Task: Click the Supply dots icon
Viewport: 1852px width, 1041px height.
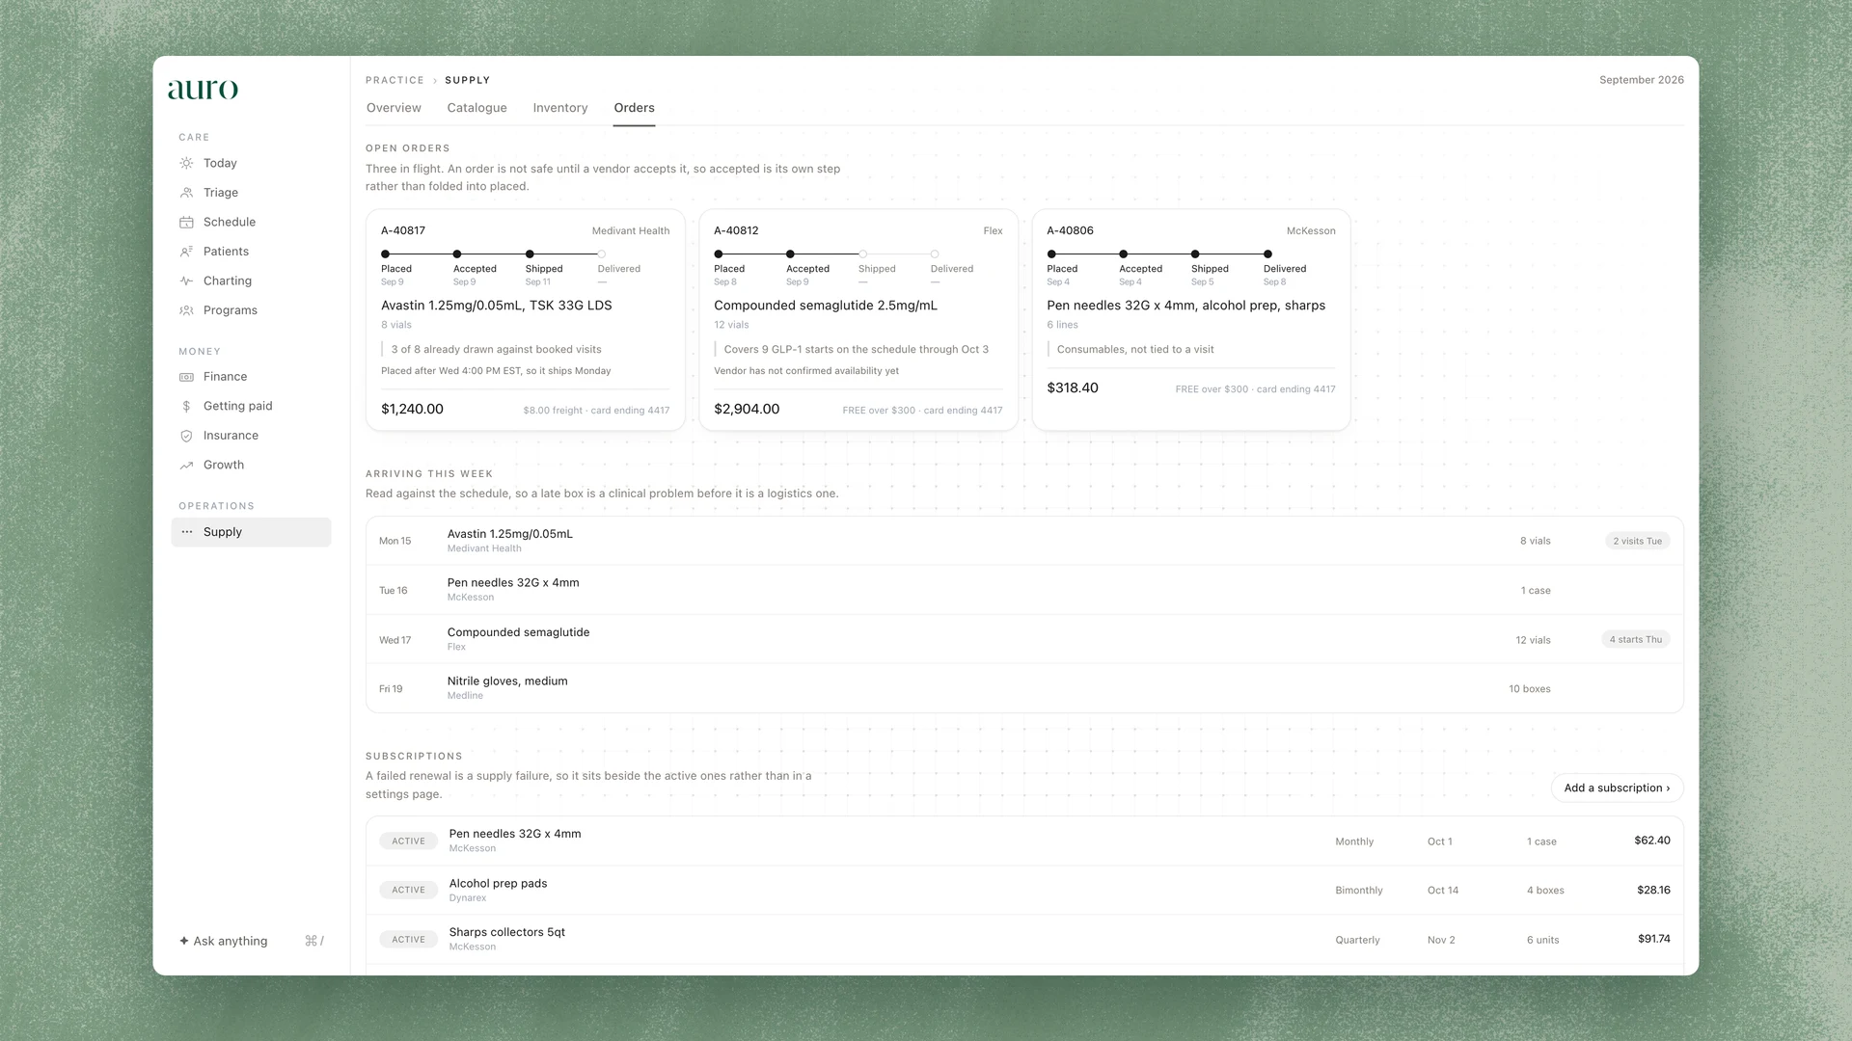Action: pos(186,532)
